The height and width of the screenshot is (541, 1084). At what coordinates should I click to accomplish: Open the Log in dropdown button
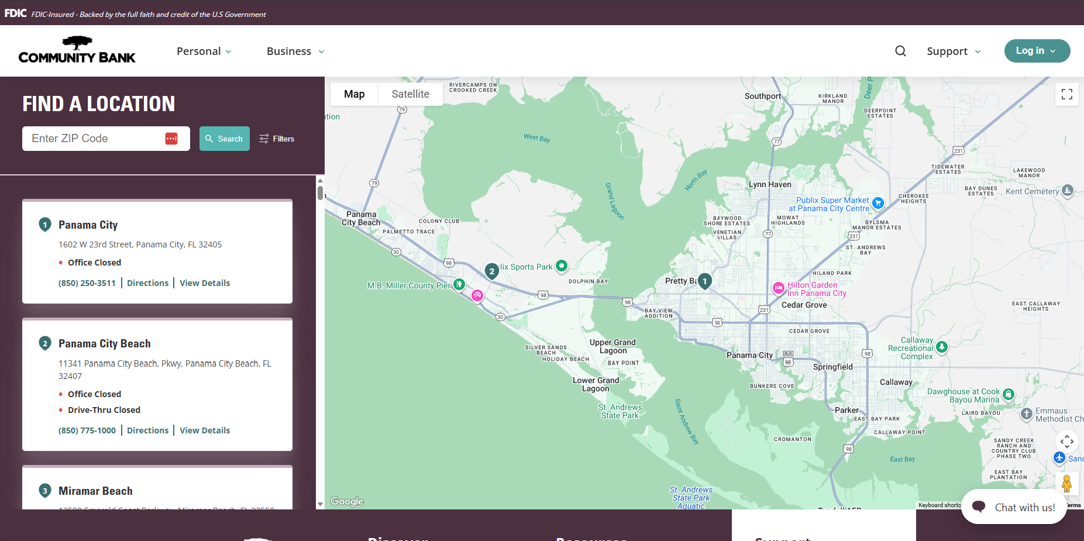point(1037,51)
